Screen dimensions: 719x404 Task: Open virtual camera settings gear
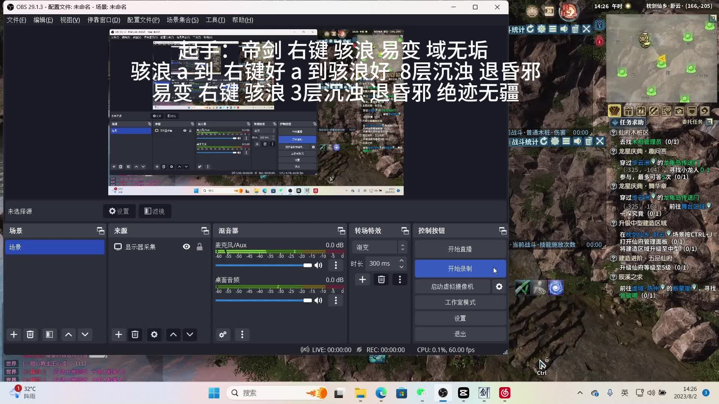499,287
